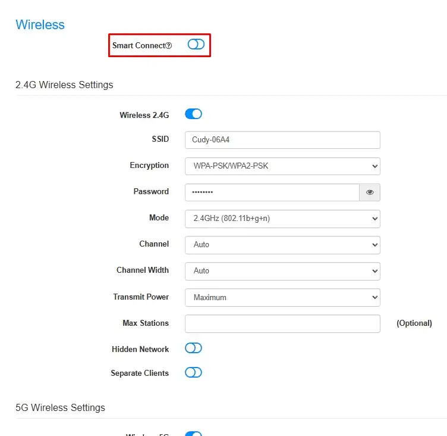Click the Smart Connect help question icon
Screen dimensions: 447x436
coord(168,46)
